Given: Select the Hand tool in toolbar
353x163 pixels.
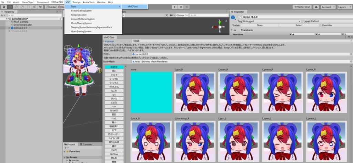Looking at the screenshot, I should 3,7.
